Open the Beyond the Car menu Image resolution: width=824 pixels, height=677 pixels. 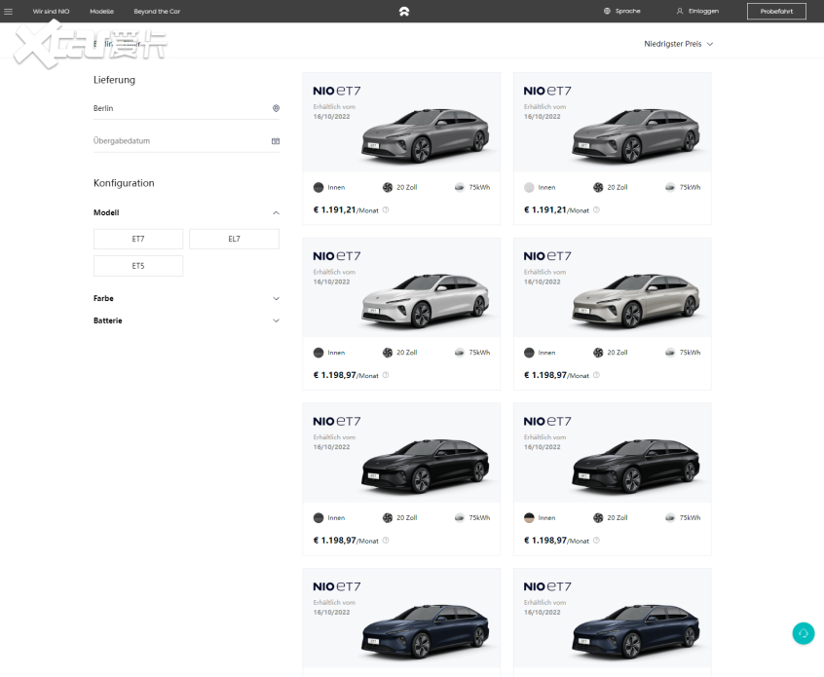coord(157,11)
